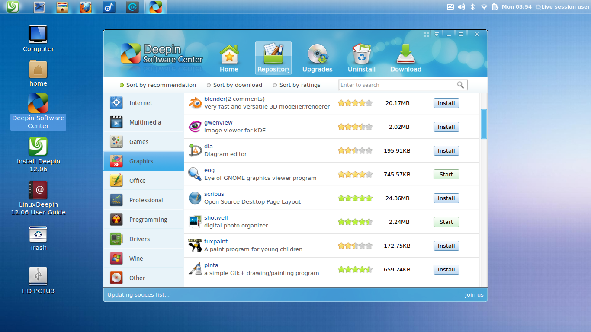Open the Install Deepin 12.06 desktop icon
This screenshot has height=332, width=591.
pos(38,155)
